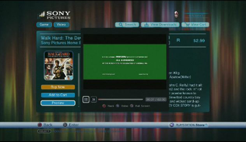Click the orange Buy Now button

[58, 87]
